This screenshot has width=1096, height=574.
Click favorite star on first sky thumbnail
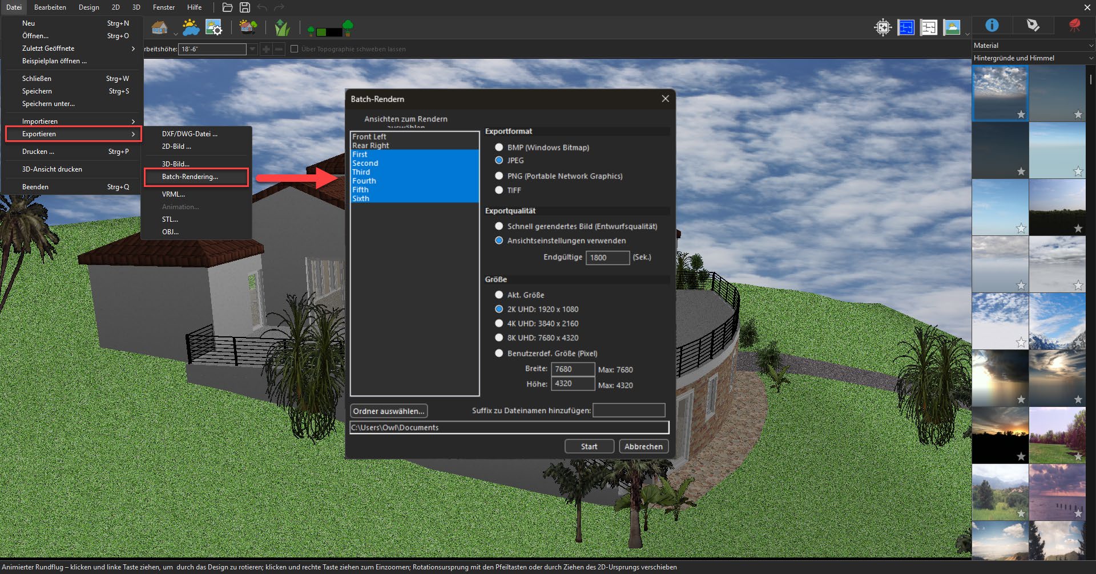(1021, 115)
